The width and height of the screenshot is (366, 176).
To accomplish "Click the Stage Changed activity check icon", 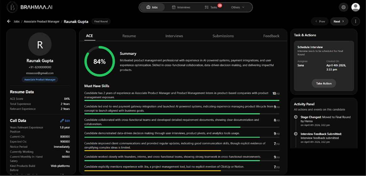I will pyautogui.click(x=296, y=117).
